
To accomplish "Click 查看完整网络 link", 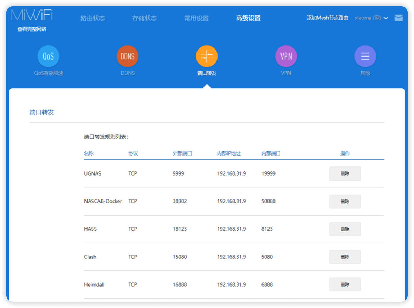I will coord(32,29).
